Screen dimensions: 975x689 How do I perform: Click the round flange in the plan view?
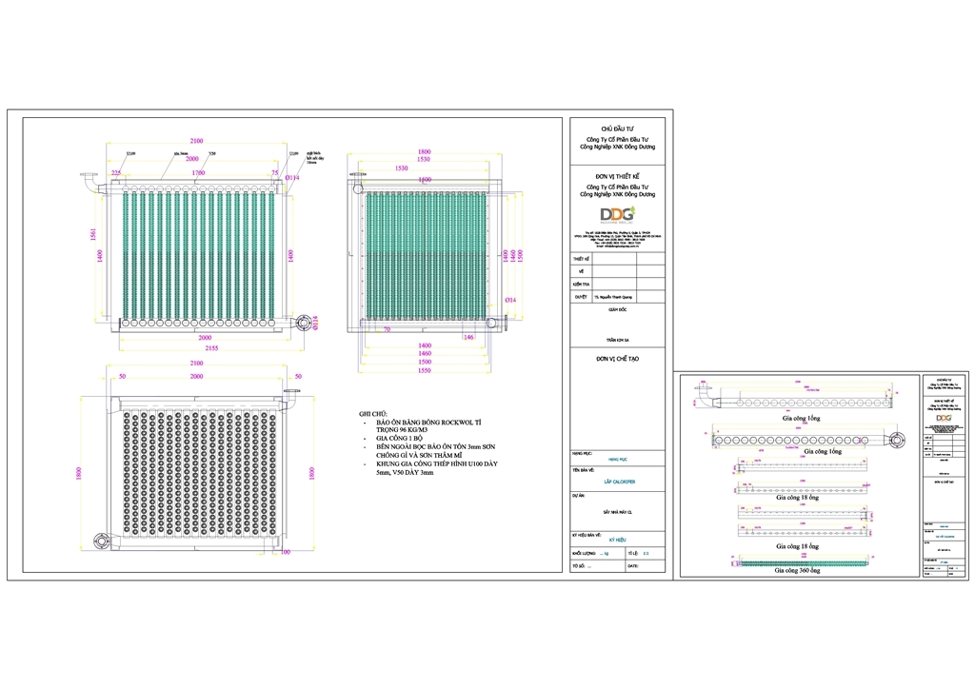(101, 541)
